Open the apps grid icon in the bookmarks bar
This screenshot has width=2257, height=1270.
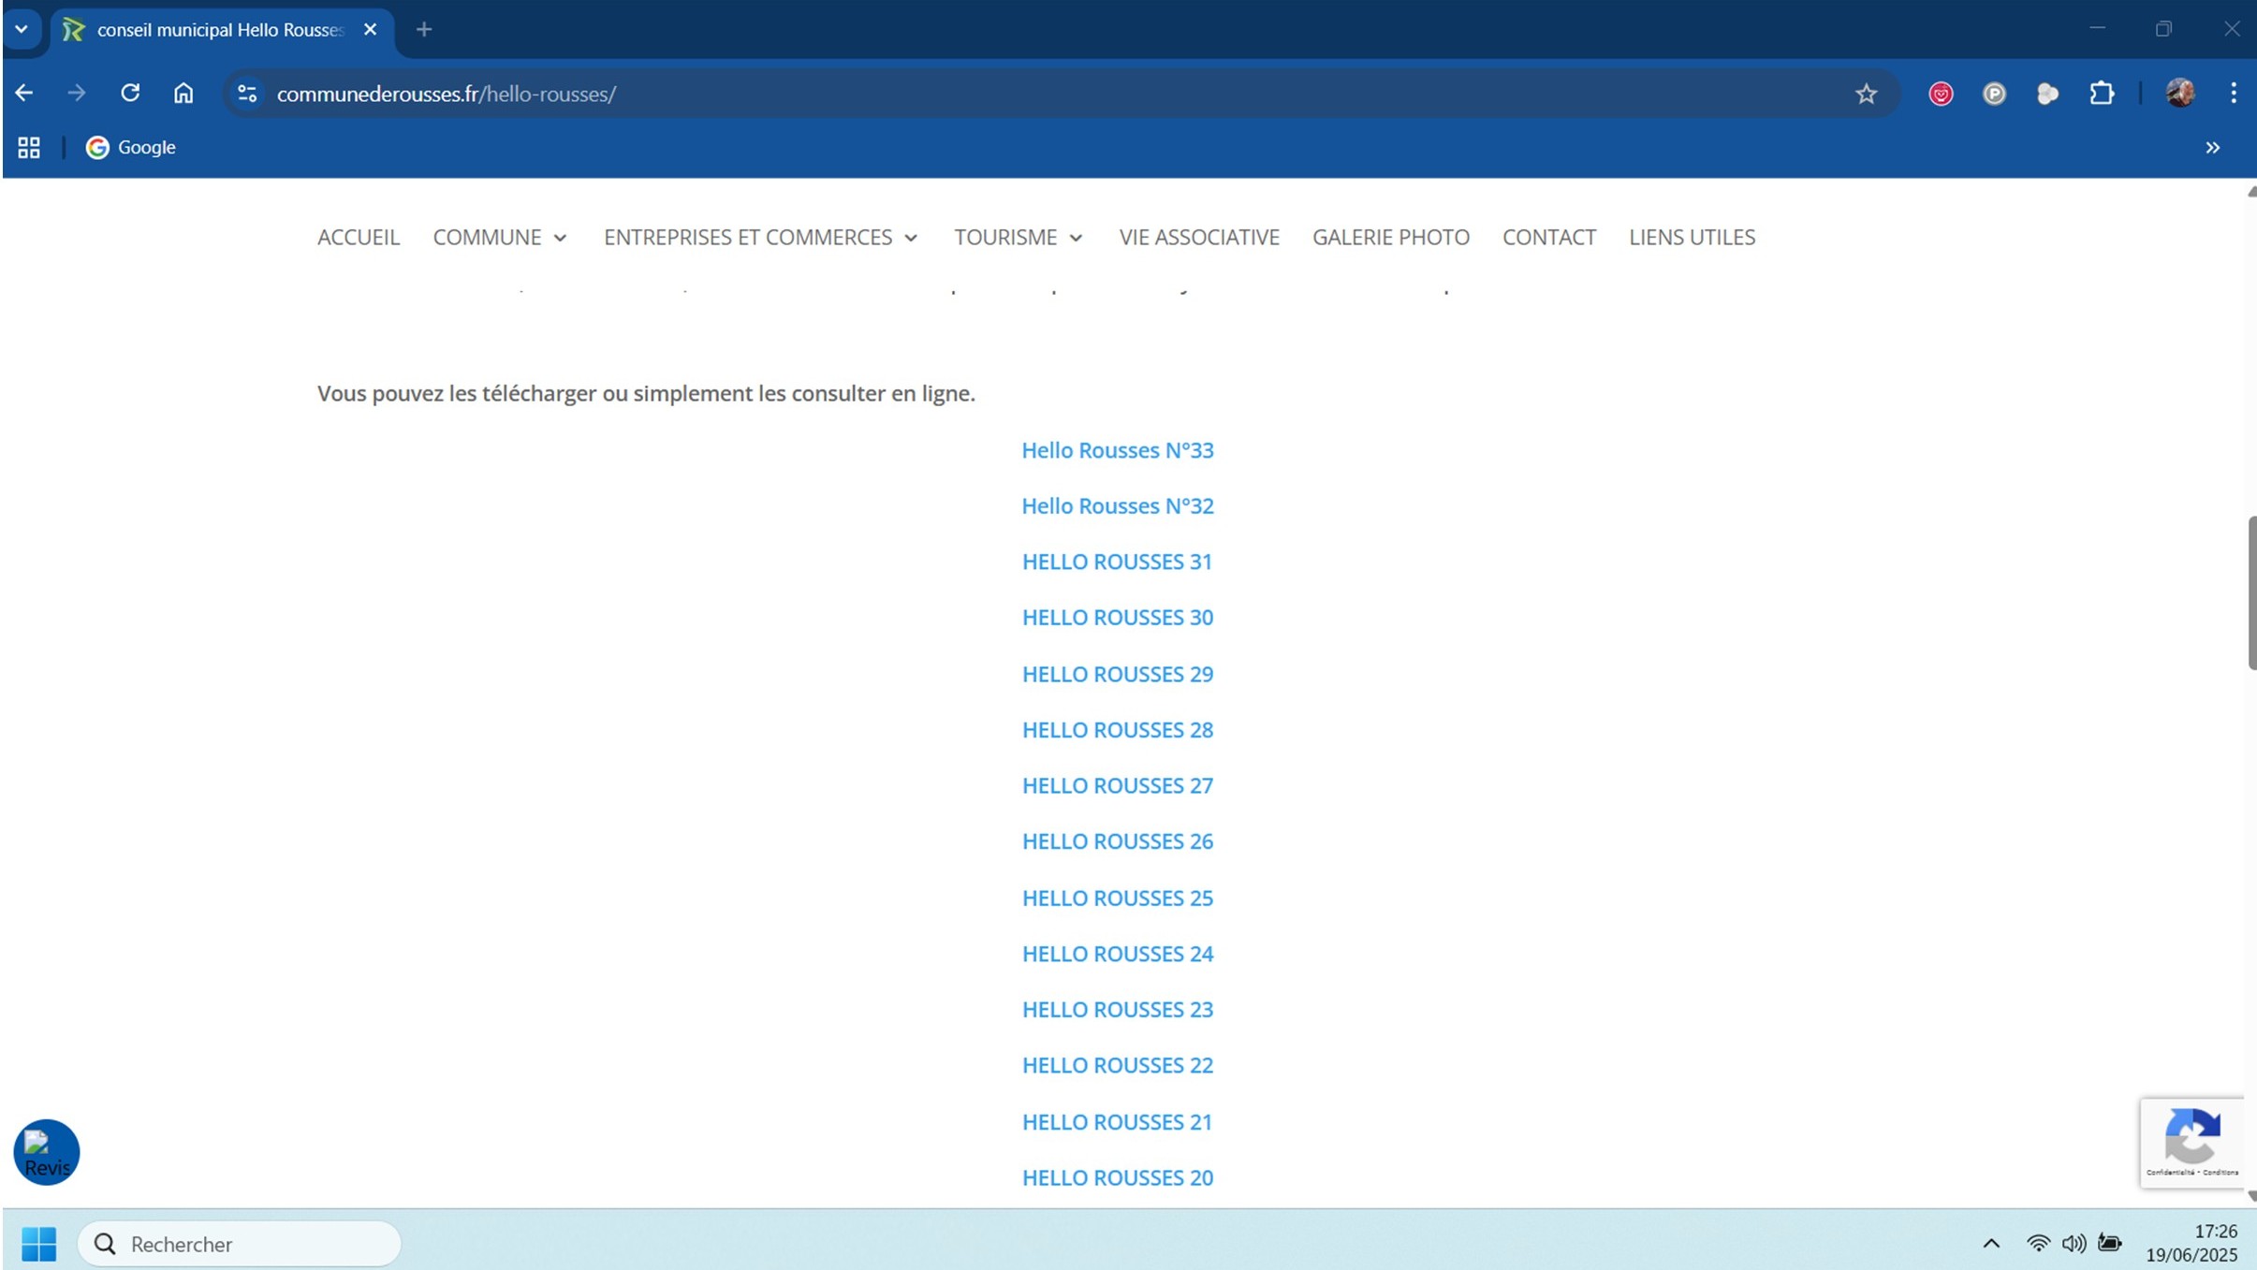(x=29, y=147)
